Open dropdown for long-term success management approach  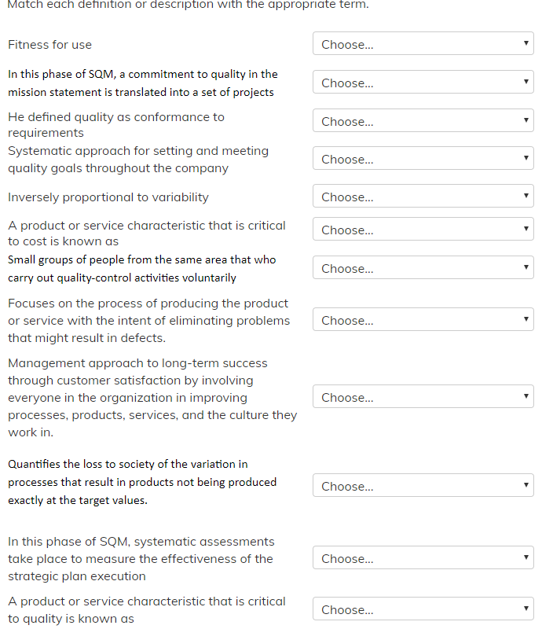click(x=423, y=397)
